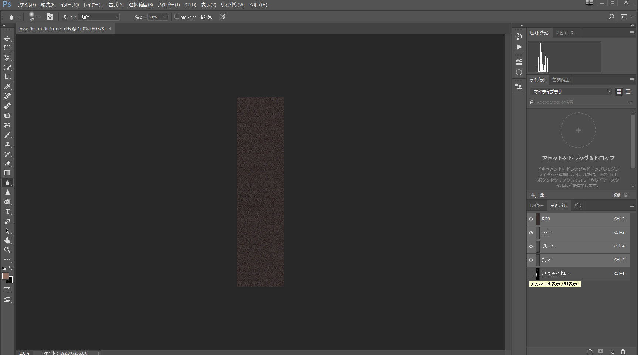Select the Brush tool
Image resolution: width=638 pixels, height=355 pixels.
point(7,135)
